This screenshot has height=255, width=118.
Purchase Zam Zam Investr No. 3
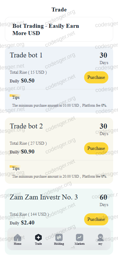click(x=96, y=219)
